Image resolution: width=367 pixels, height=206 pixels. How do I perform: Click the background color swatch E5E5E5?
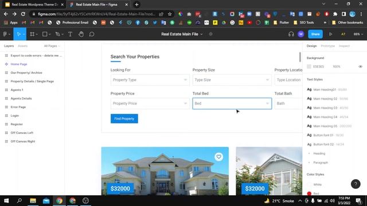coord(309,66)
